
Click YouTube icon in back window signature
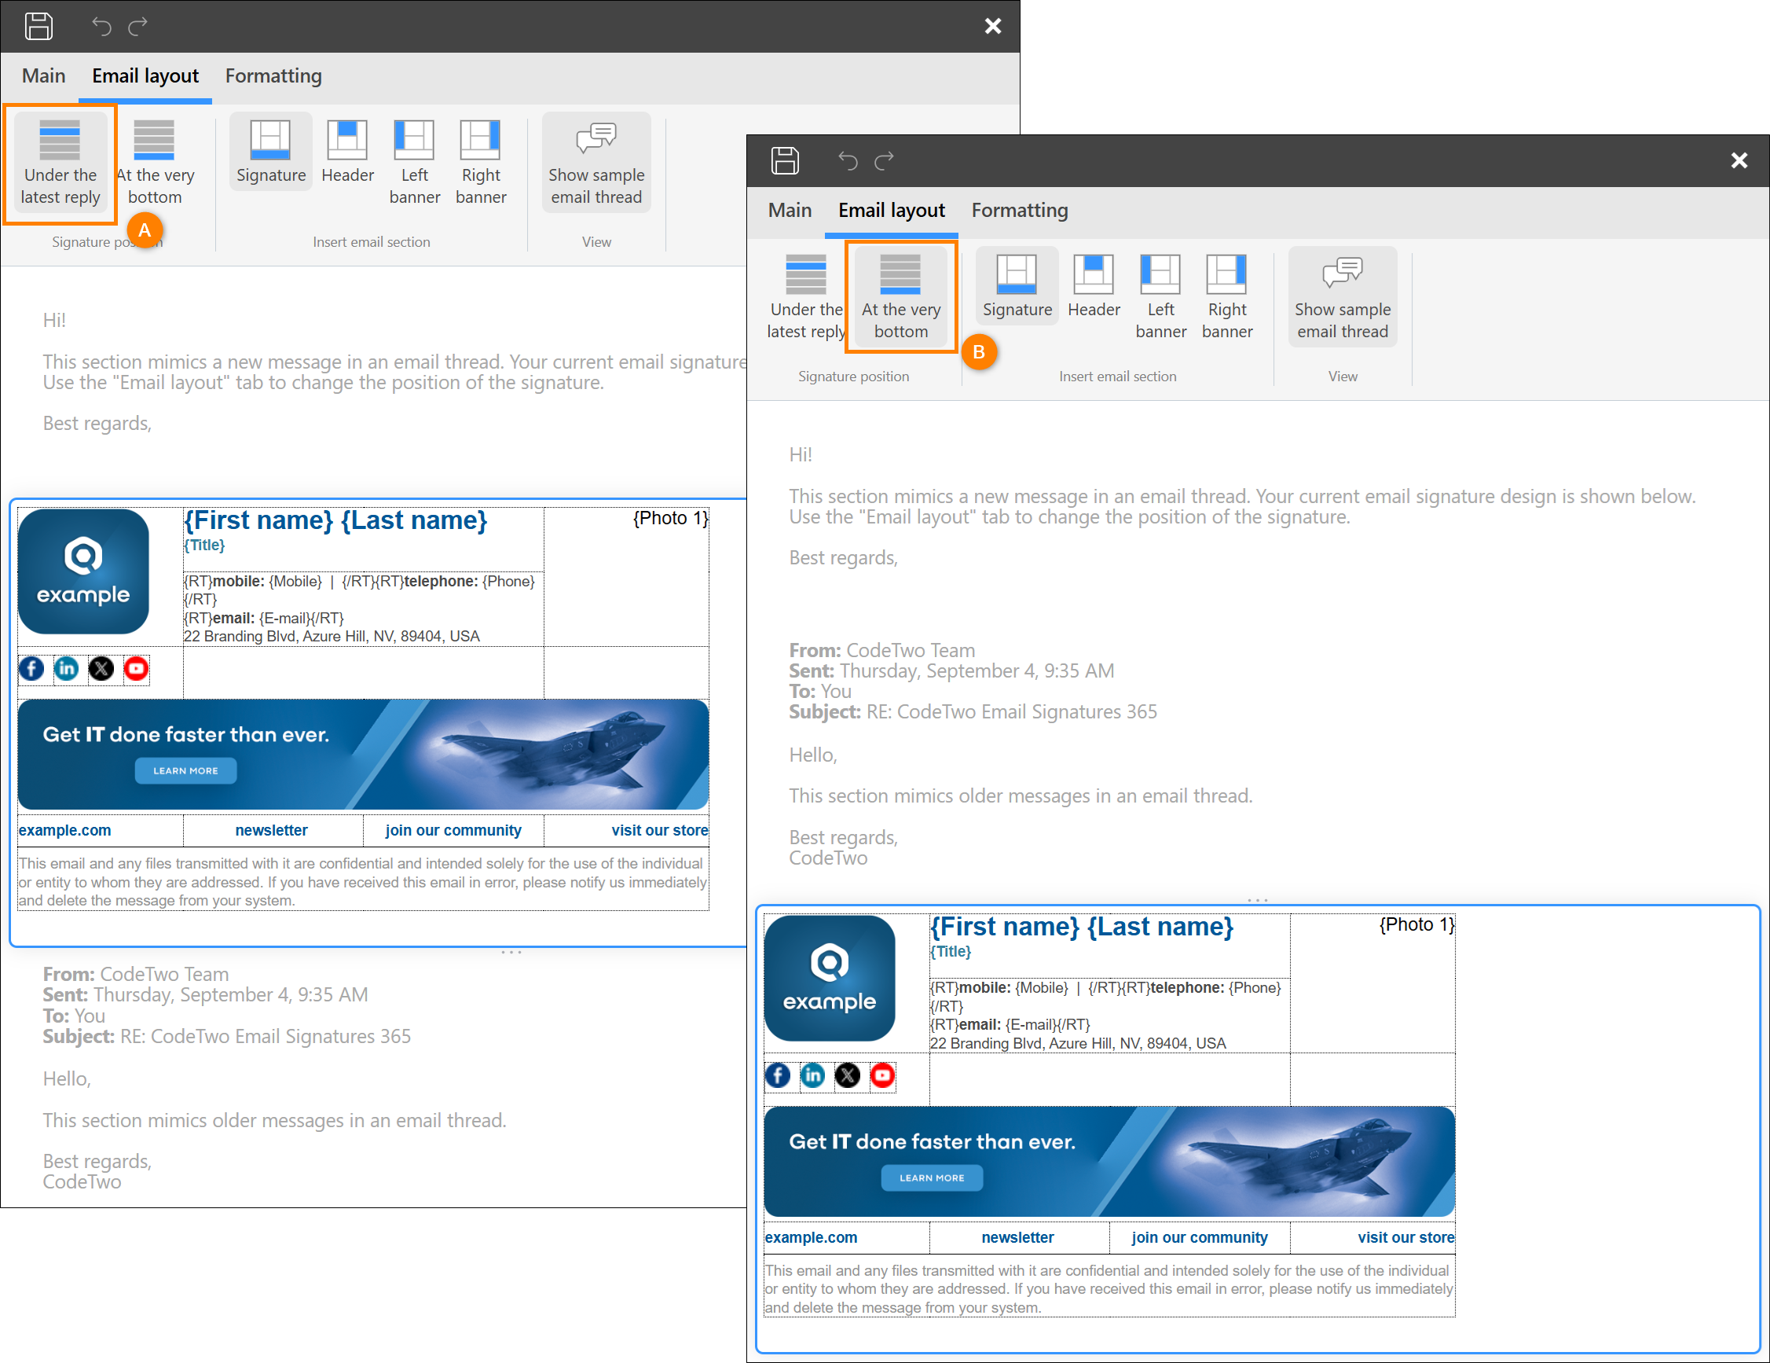tap(136, 669)
